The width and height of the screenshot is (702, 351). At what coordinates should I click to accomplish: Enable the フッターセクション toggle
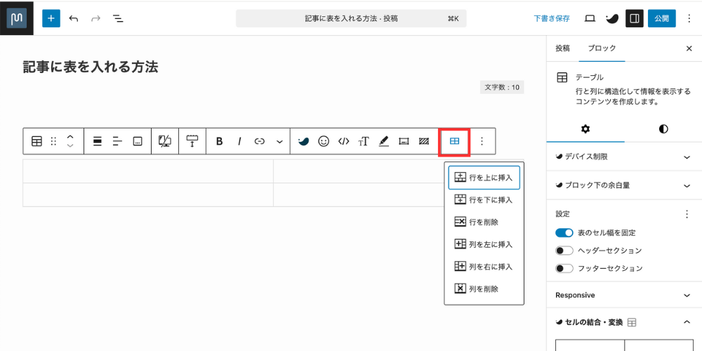click(x=564, y=268)
